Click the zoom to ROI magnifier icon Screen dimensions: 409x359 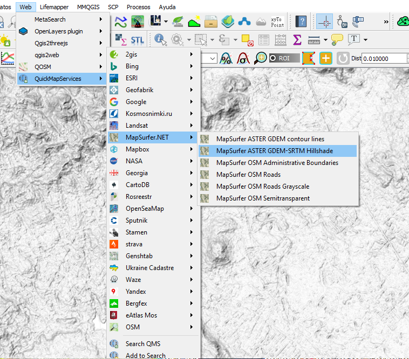coord(260,58)
